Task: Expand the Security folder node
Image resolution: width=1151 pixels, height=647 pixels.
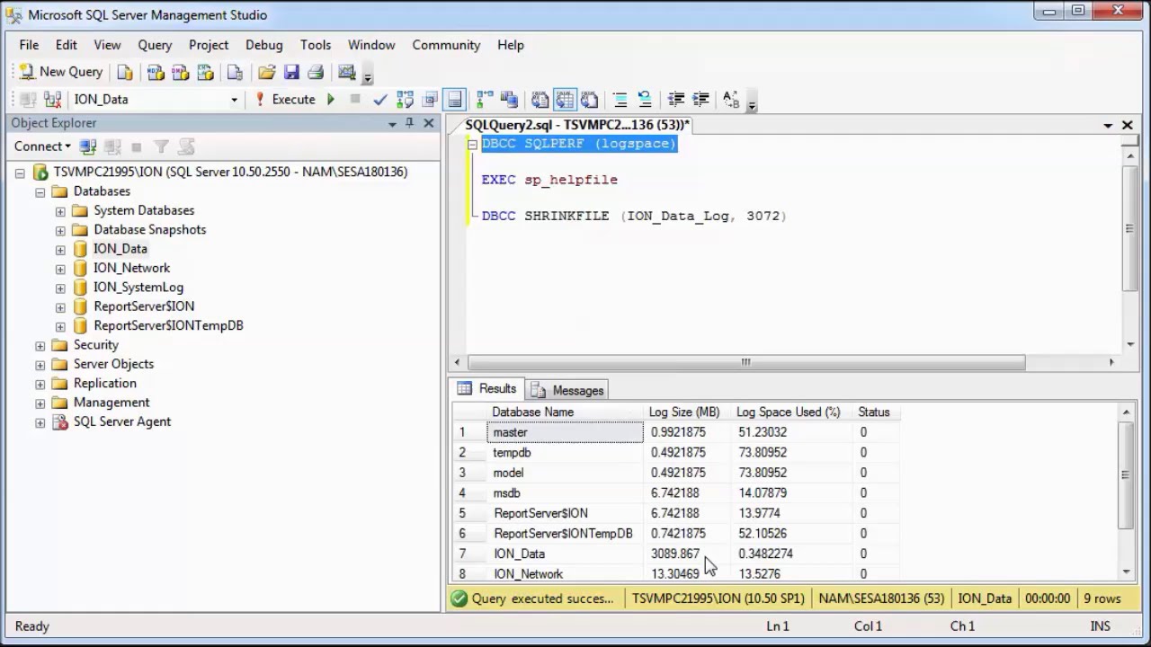Action: coord(40,346)
